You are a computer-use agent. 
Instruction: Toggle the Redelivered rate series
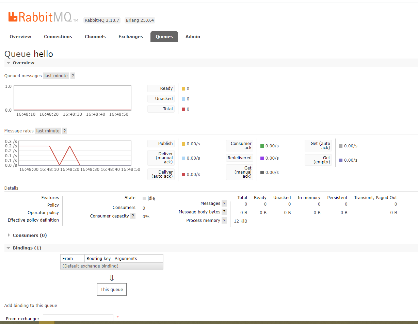coord(240,158)
